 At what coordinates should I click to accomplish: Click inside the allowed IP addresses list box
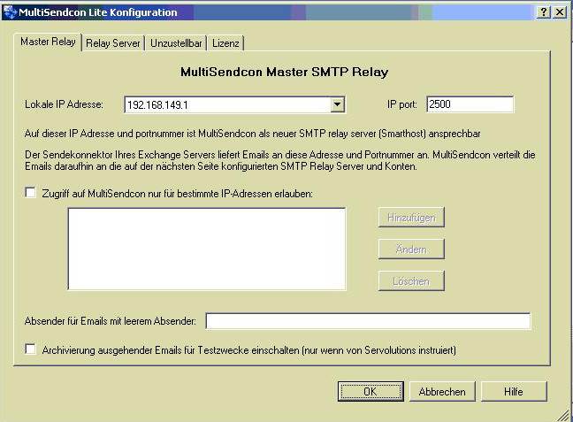point(206,248)
